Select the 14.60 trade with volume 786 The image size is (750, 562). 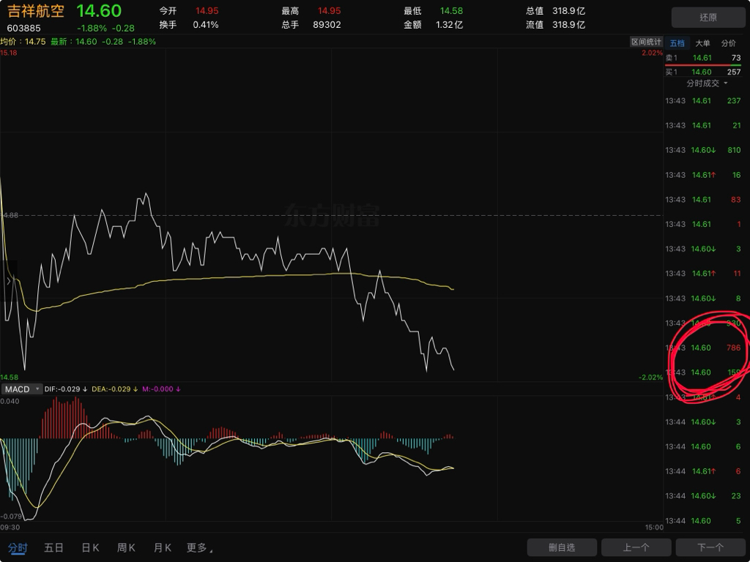point(702,348)
